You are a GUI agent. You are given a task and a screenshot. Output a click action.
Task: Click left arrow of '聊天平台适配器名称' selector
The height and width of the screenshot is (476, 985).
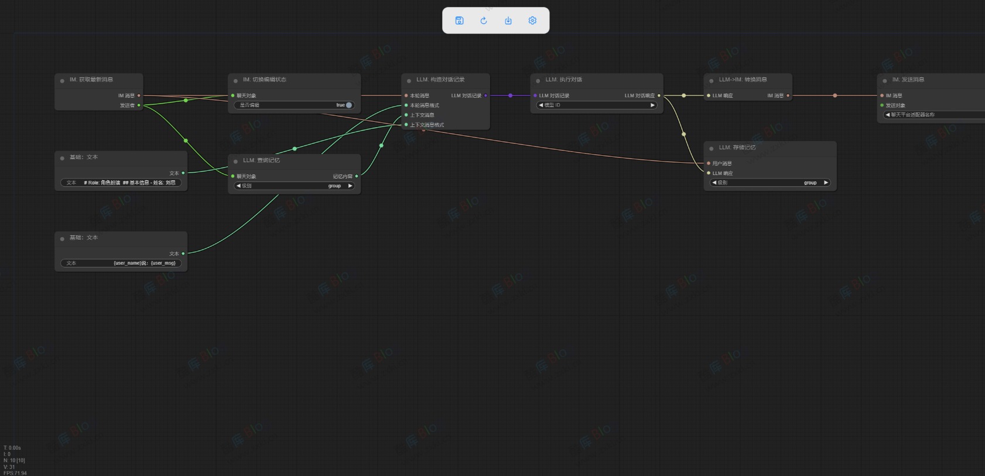tap(888, 115)
